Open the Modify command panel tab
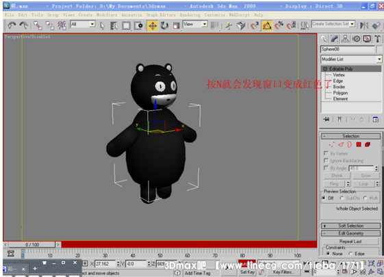384x277 pixels. [x=334, y=39]
